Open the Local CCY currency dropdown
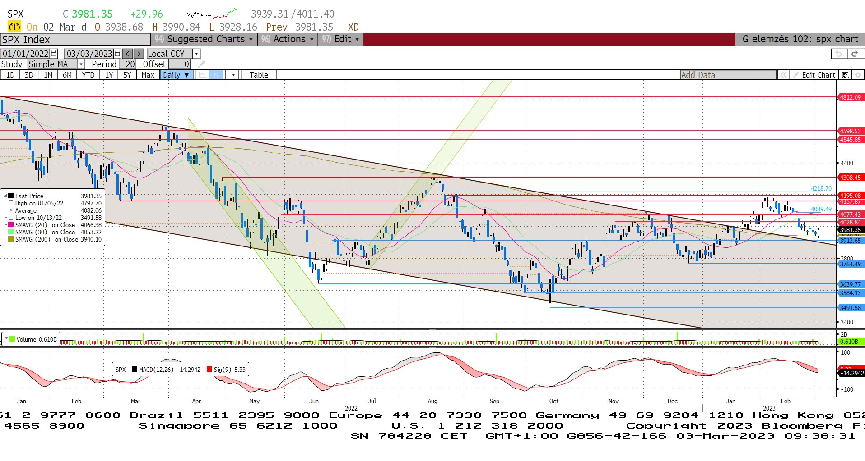865x461 pixels. pos(196,54)
